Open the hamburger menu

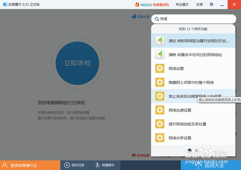tap(212, 4)
